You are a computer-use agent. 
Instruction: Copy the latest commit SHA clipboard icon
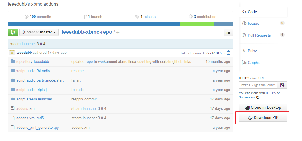[229, 53]
